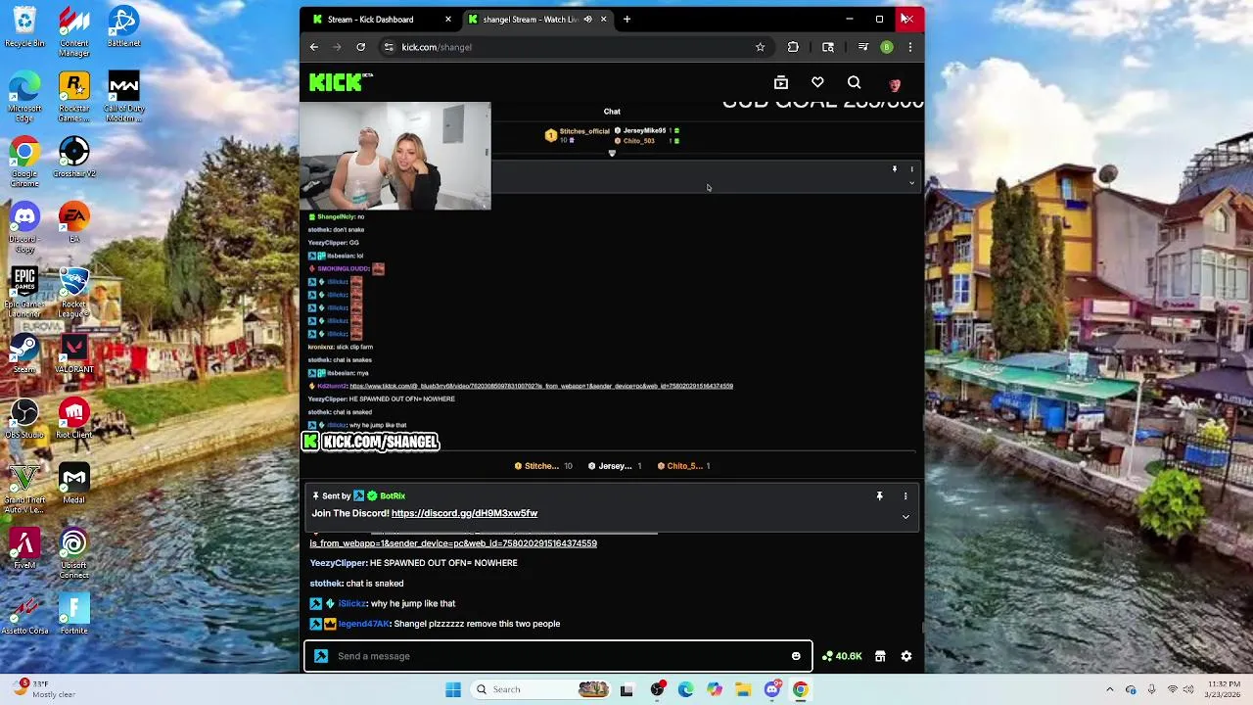The width and height of the screenshot is (1253, 705).
Task: Focus the Send a message input
Action: [558, 656]
